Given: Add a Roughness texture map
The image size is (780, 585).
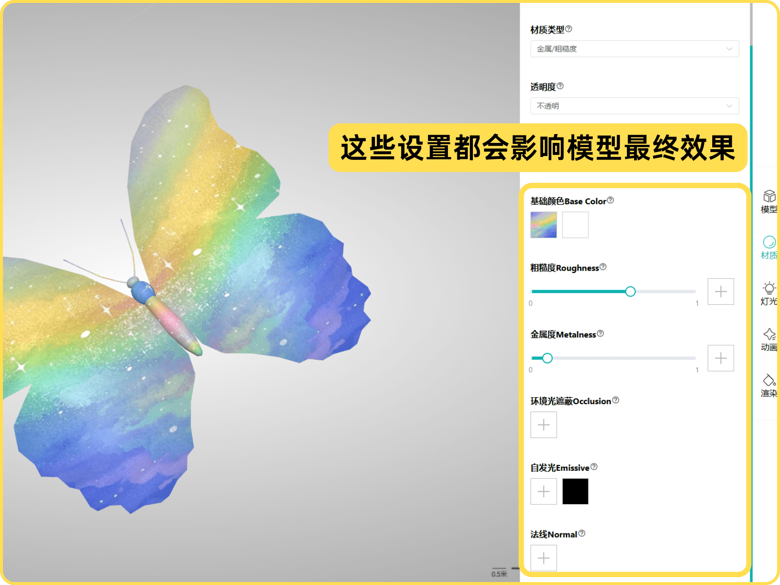Looking at the screenshot, I should pyautogui.click(x=721, y=292).
